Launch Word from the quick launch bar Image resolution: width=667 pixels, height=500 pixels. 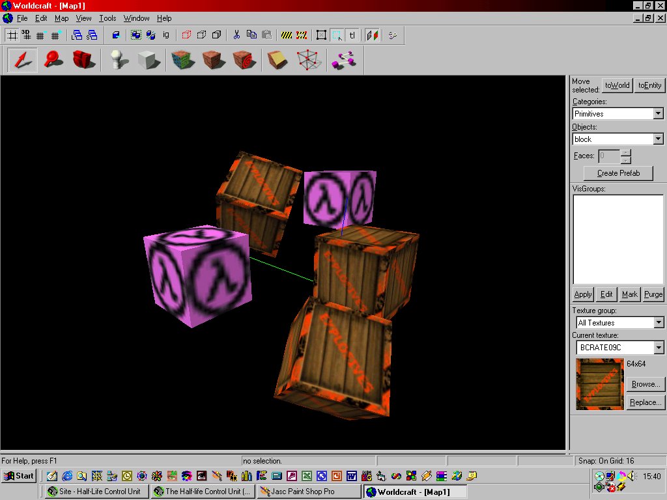351,476
